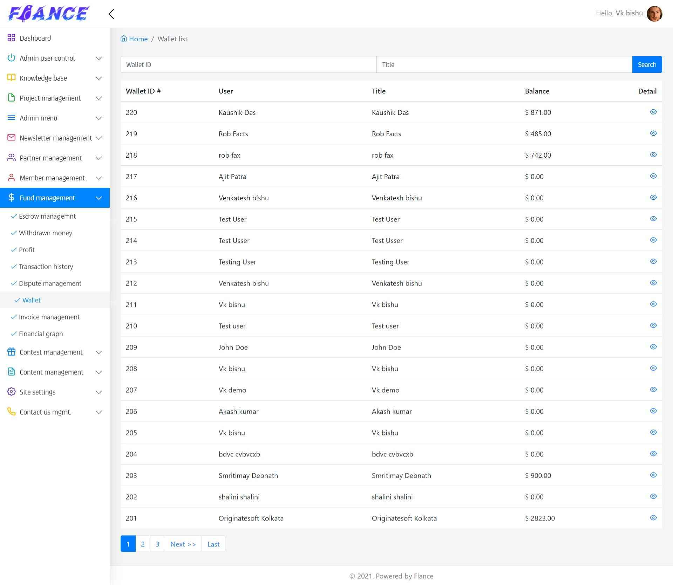Click the Site settings gear icon
This screenshot has height=585, width=673.
(x=11, y=392)
